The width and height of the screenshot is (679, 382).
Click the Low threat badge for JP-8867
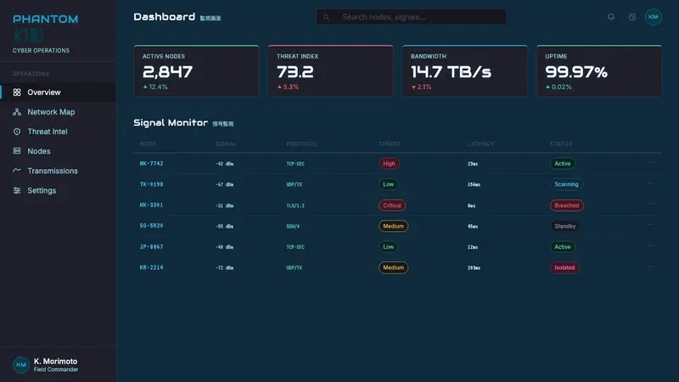(389, 247)
